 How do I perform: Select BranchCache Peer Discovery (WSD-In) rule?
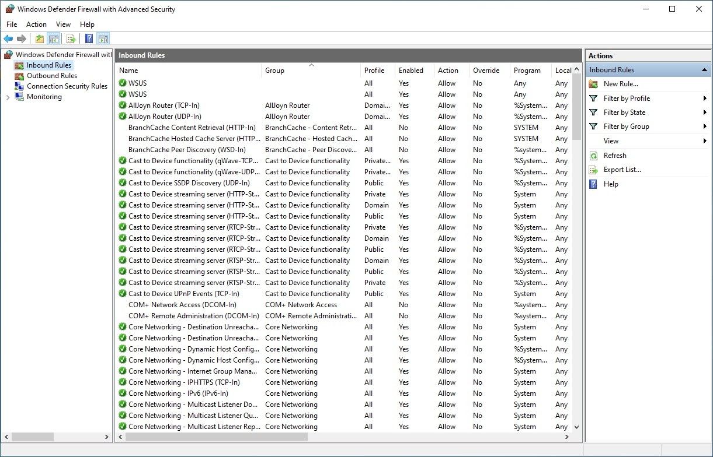[345, 150]
